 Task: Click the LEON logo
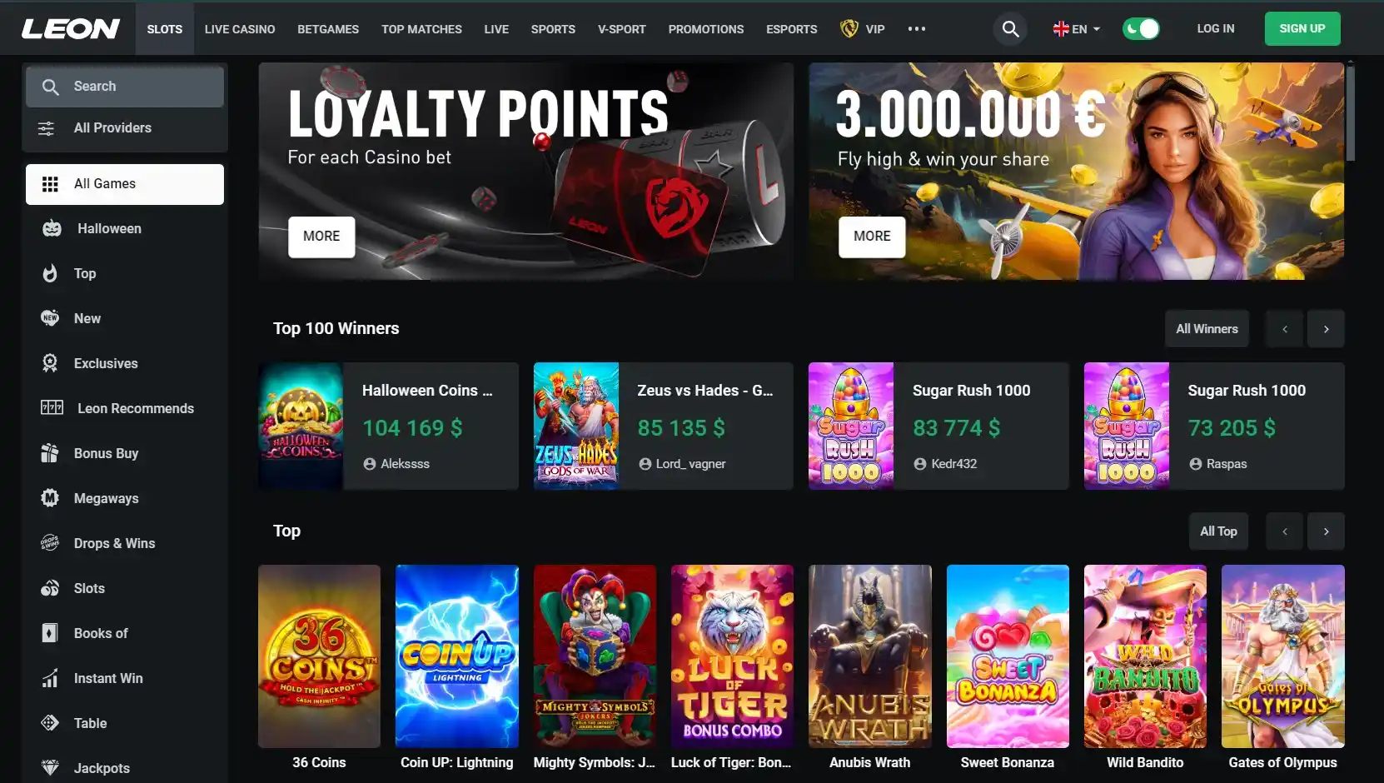click(x=71, y=29)
